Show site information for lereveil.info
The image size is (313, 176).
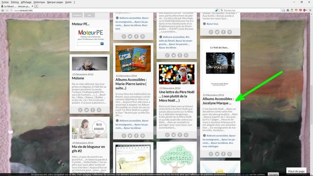[x=11, y=11]
